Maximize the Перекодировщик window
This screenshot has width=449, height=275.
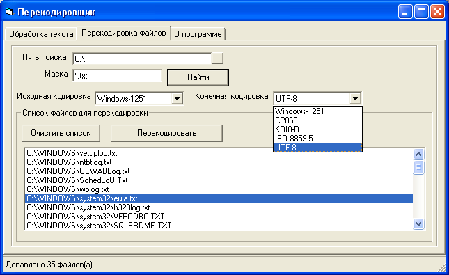(421, 12)
